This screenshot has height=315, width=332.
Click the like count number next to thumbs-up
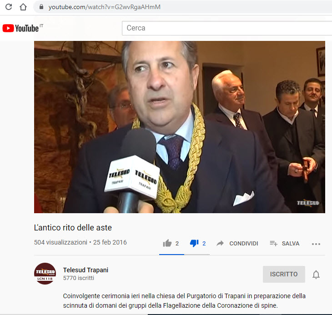click(x=177, y=244)
